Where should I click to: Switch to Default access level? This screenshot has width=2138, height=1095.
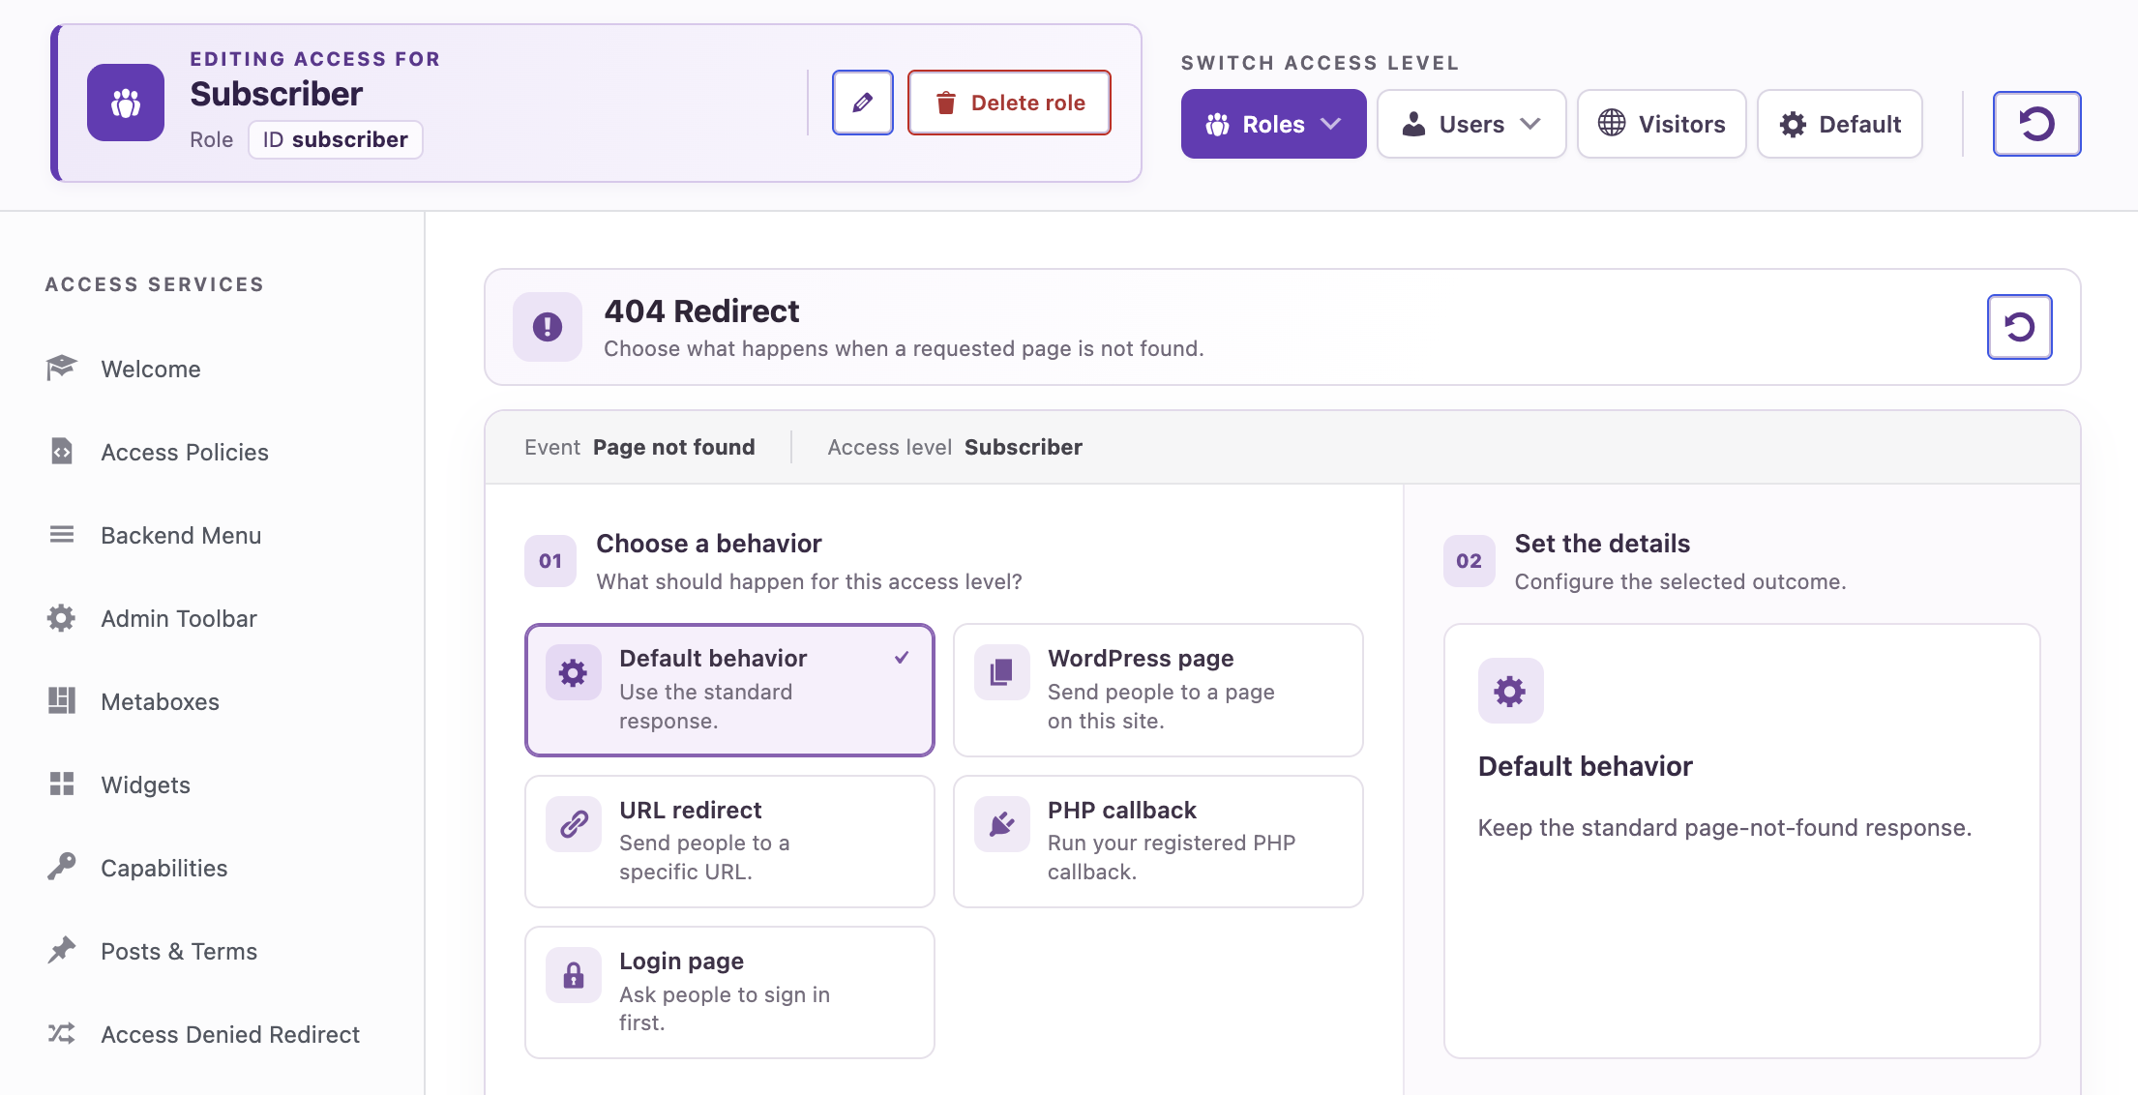[1840, 124]
